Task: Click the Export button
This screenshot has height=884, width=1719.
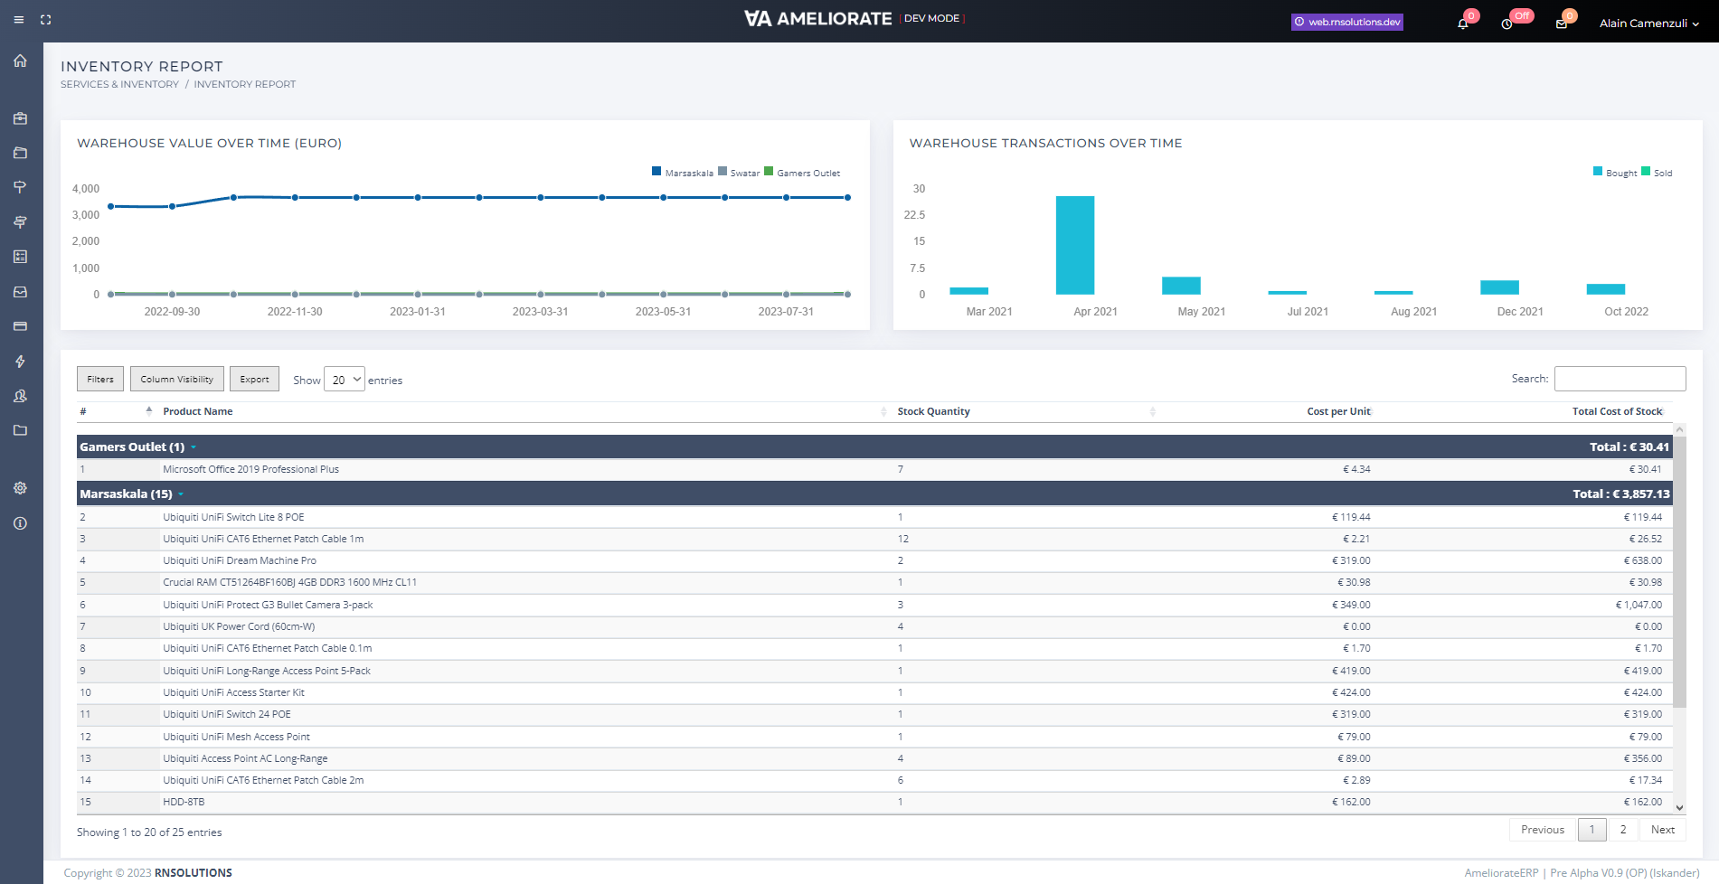Action: [x=254, y=379]
